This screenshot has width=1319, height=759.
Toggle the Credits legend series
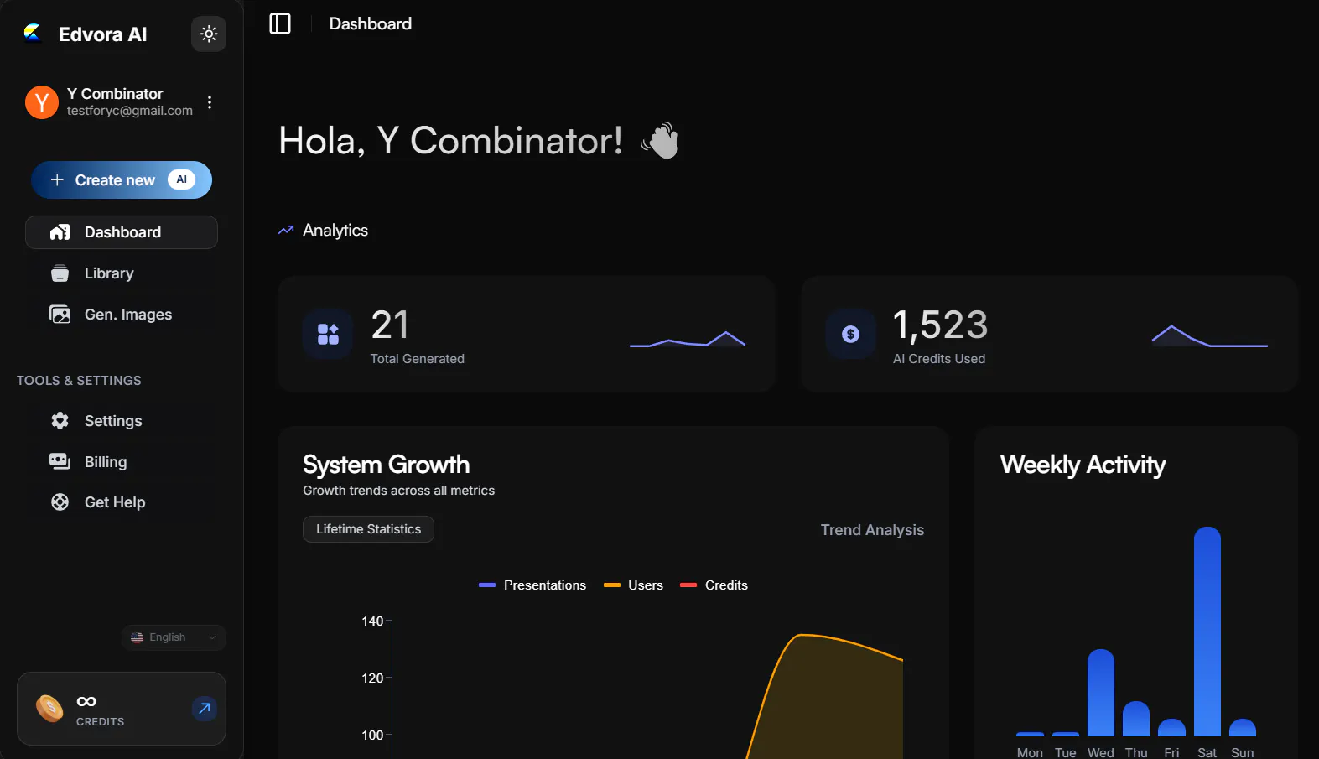(714, 585)
